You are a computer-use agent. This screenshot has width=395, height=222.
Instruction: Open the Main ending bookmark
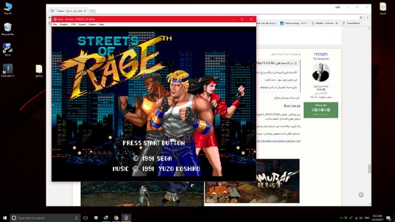[294, 23]
